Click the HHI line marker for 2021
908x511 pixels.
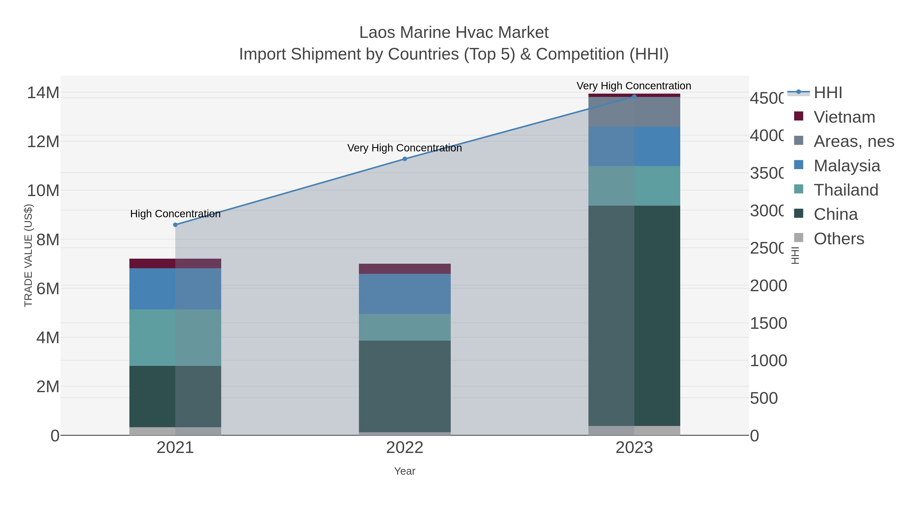coord(175,225)
